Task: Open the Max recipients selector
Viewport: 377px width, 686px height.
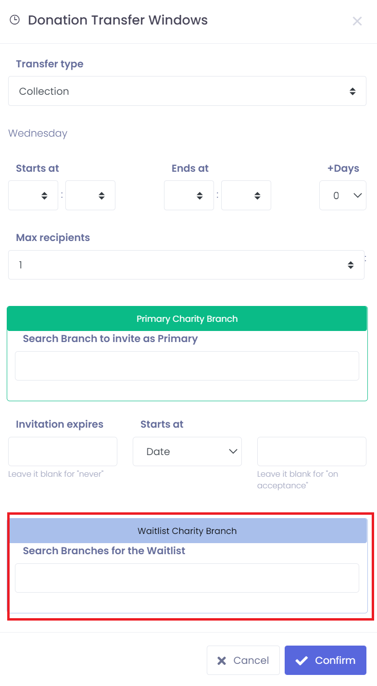Action: [186, 265]
